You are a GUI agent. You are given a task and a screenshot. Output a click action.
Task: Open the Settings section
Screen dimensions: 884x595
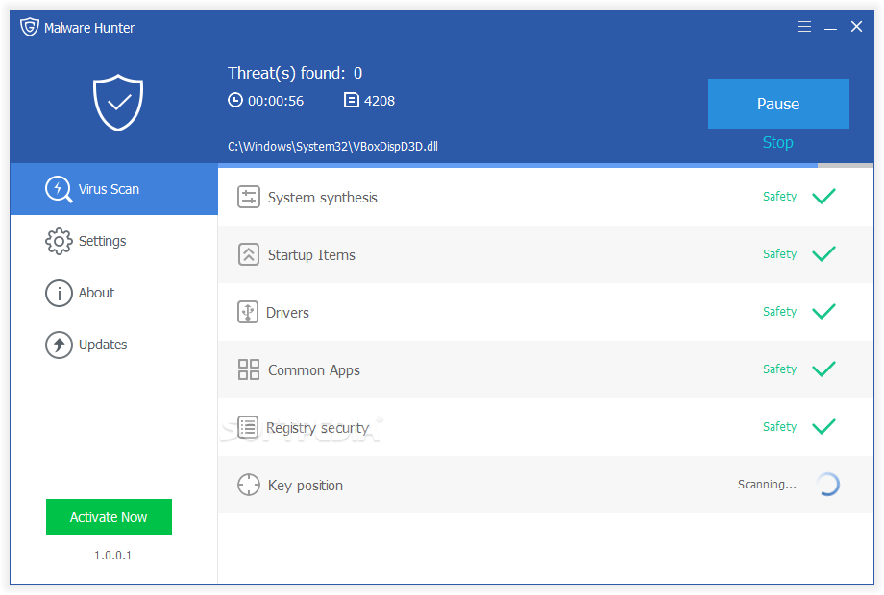point(114,241)
